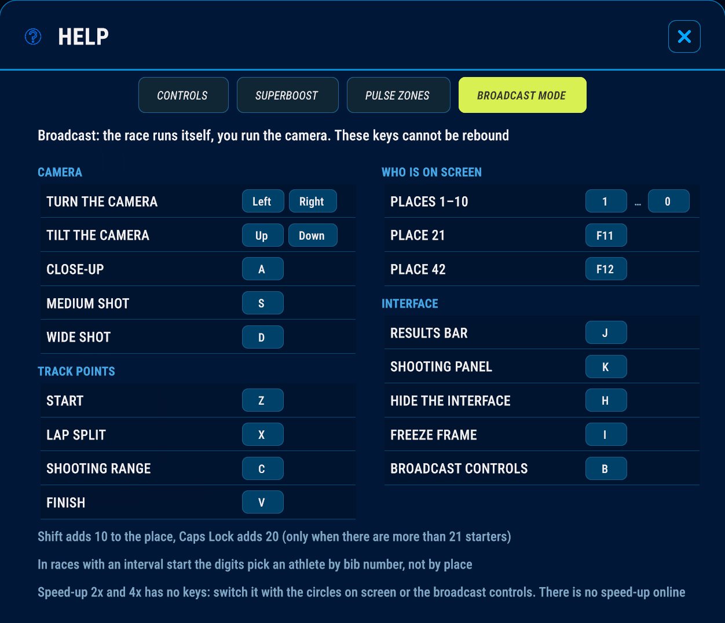The image size is (725, 623).
Task: Click the V key for Finish
Action: pyautogui.click(x=262, y=502)
